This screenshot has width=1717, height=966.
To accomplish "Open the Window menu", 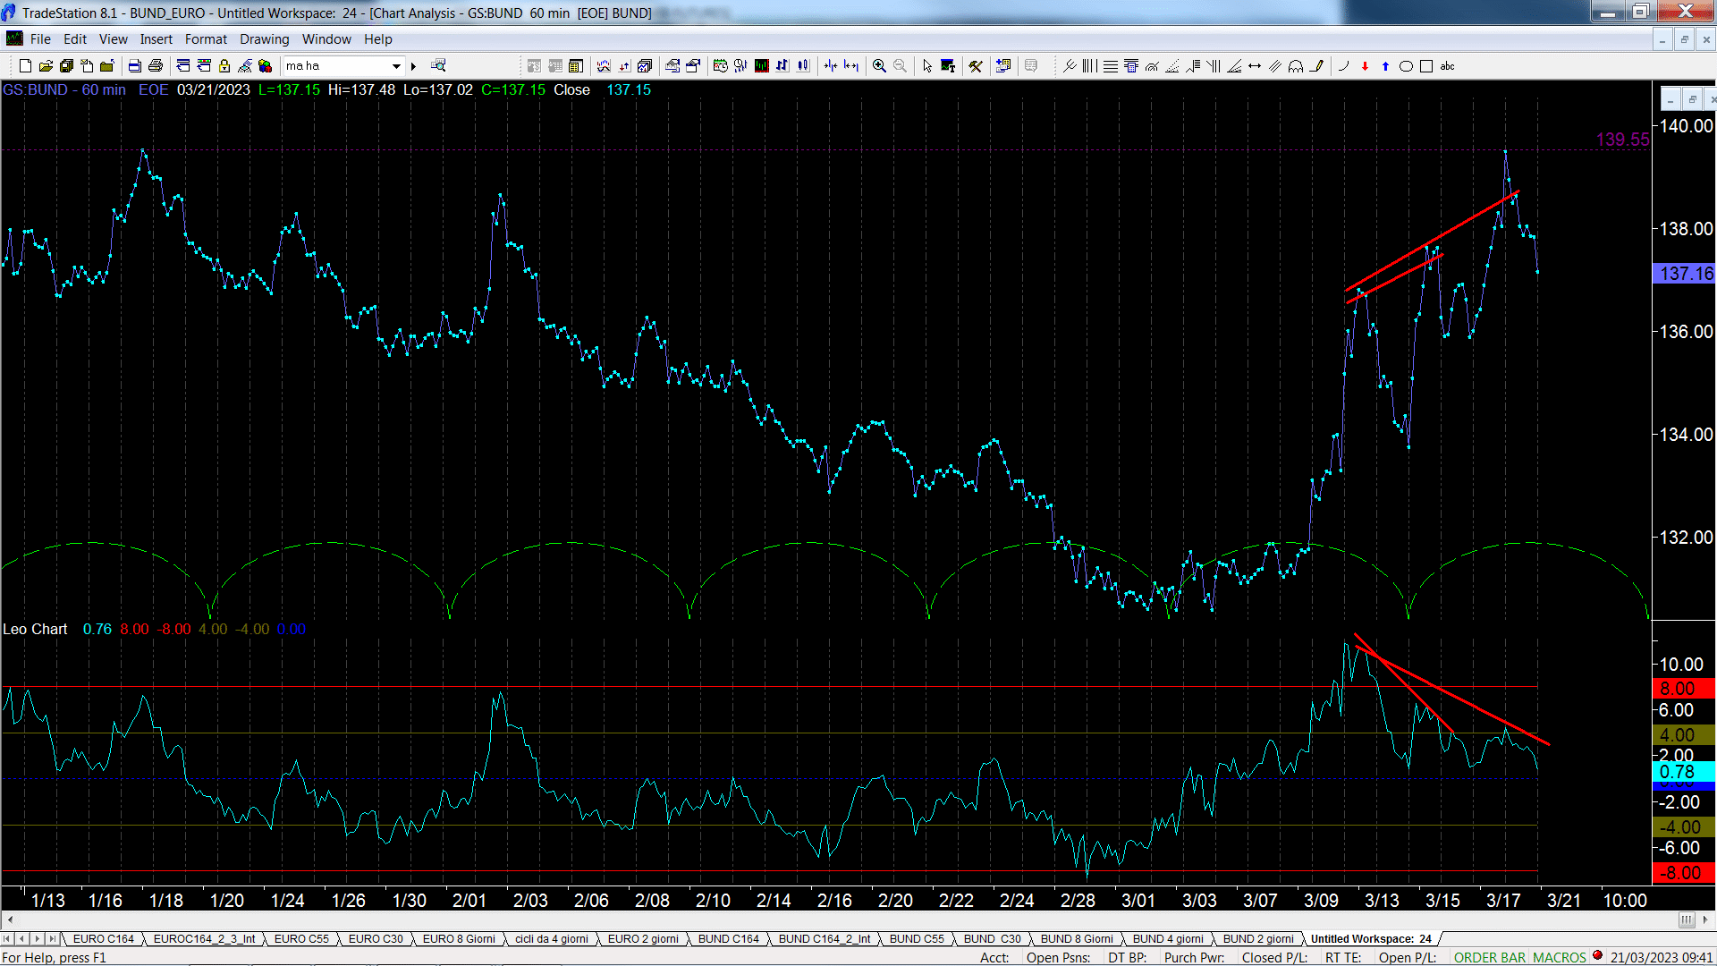I will 326,39.
